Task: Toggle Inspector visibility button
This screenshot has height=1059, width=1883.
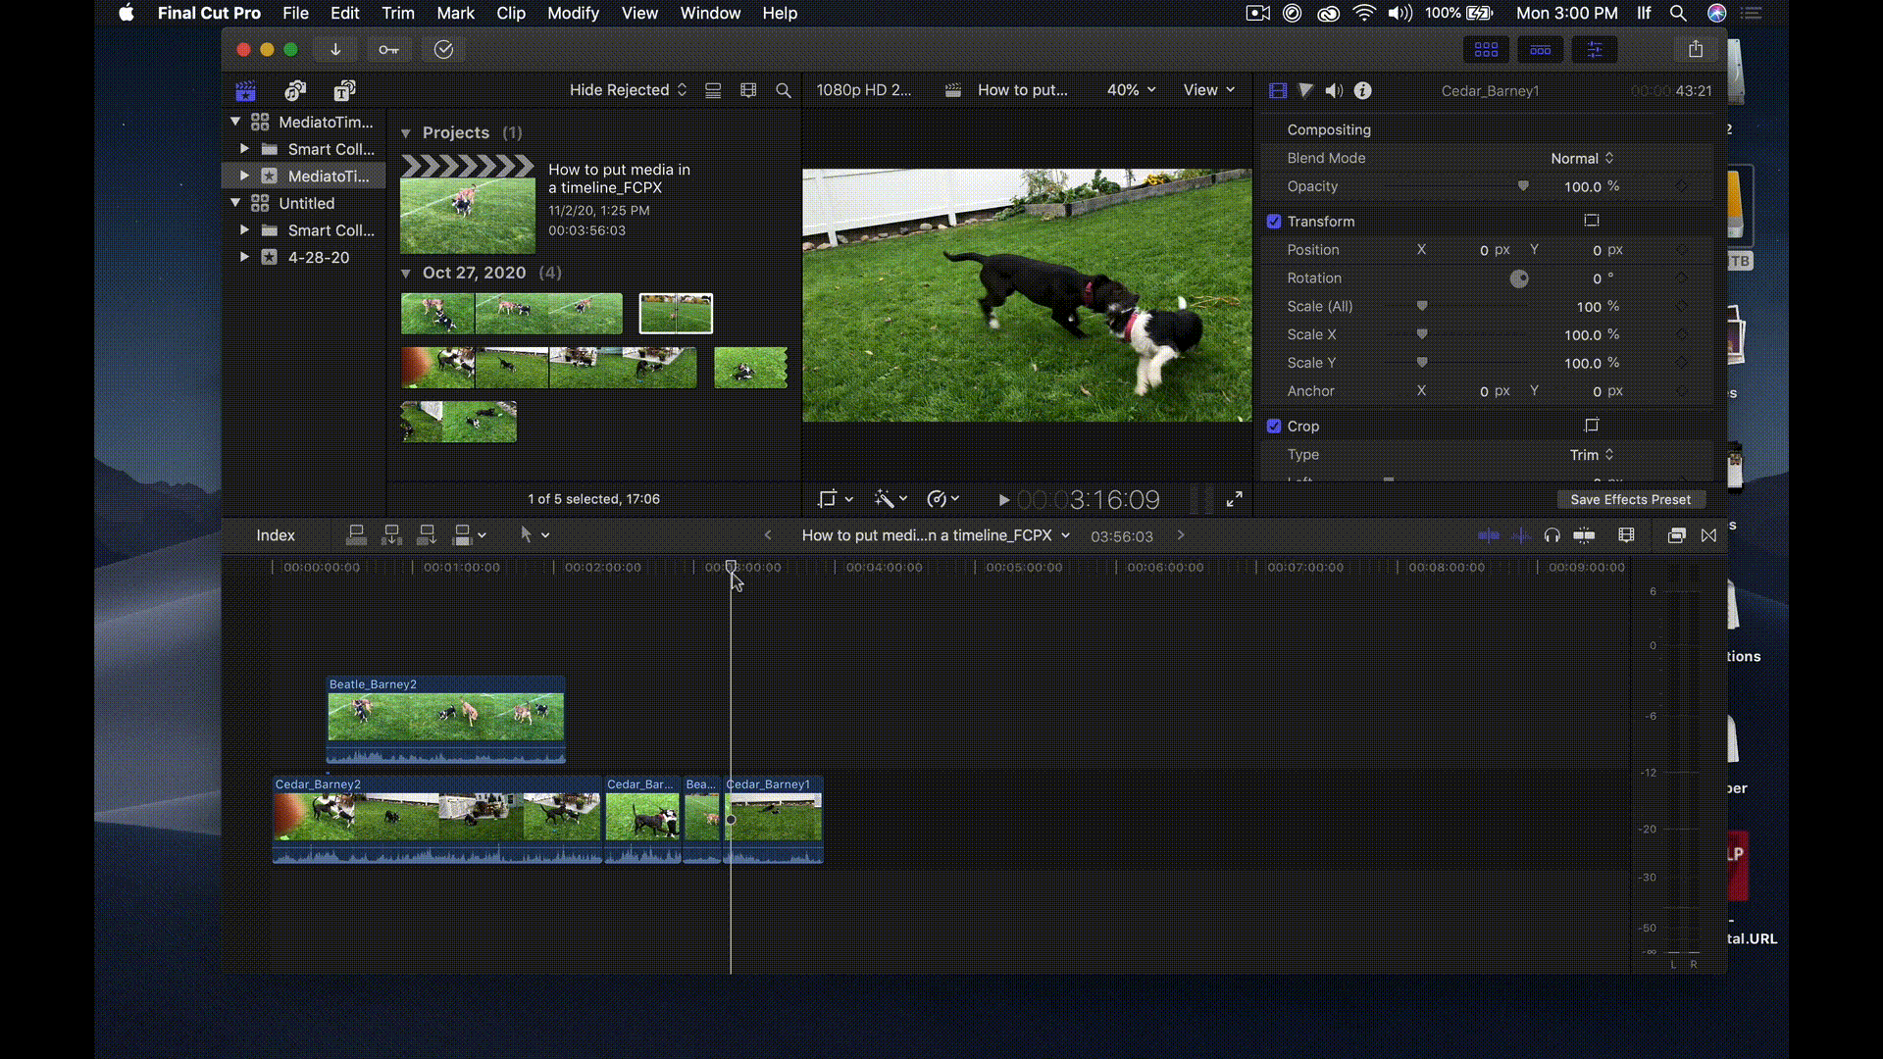Action: click(1595, 50)
